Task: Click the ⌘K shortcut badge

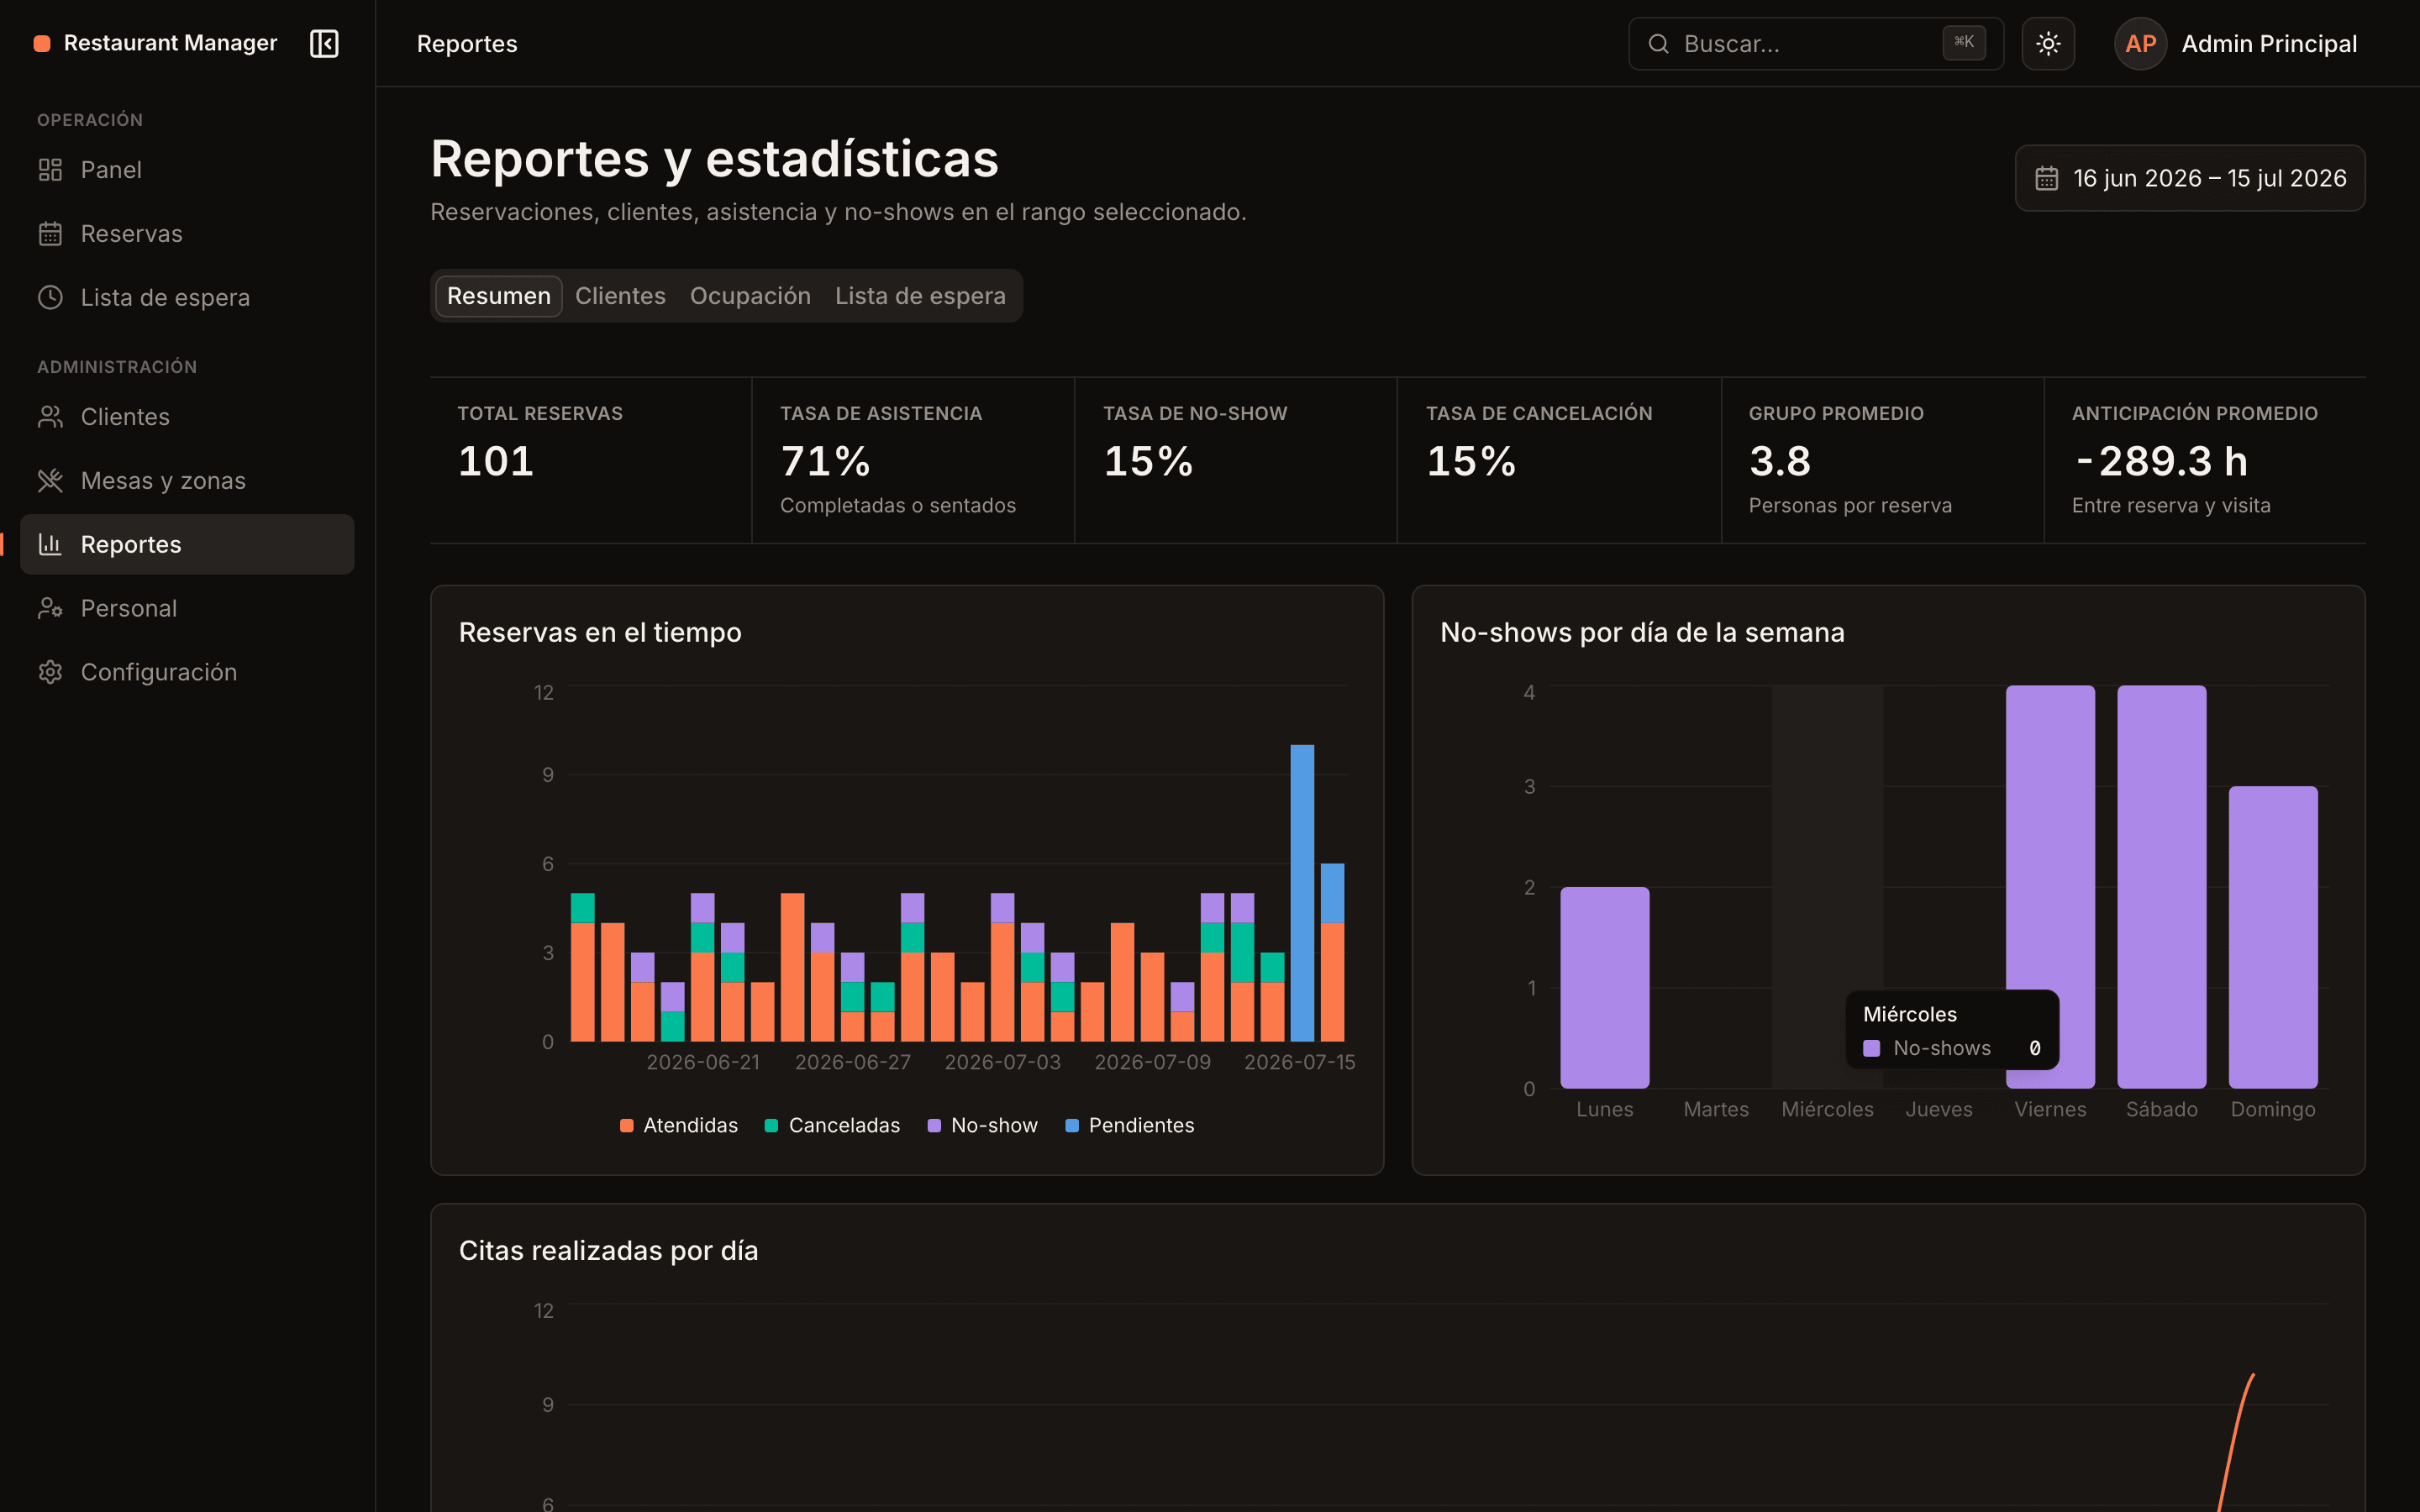Action: tap(1963, 43)
